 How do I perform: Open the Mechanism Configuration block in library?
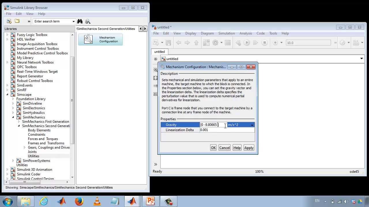(100, 39)
